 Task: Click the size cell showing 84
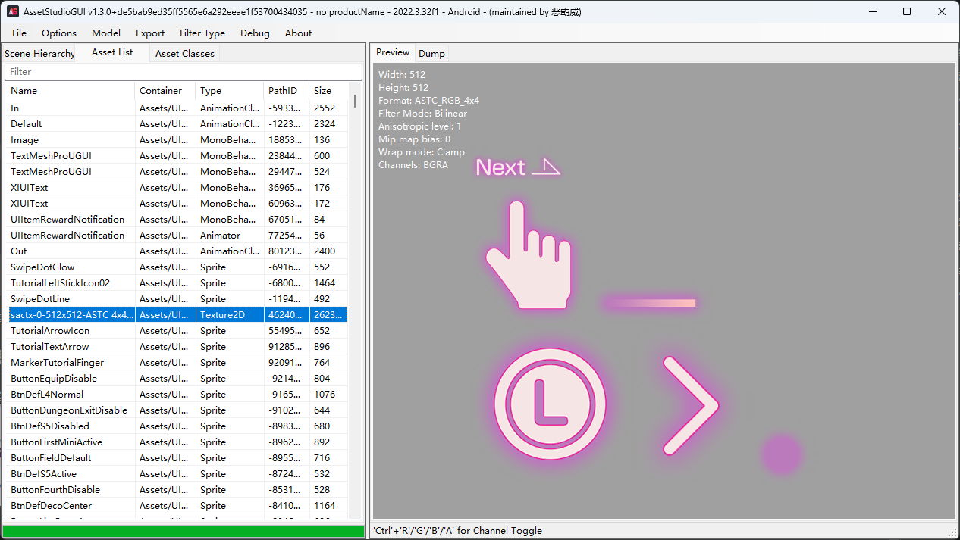328,220
